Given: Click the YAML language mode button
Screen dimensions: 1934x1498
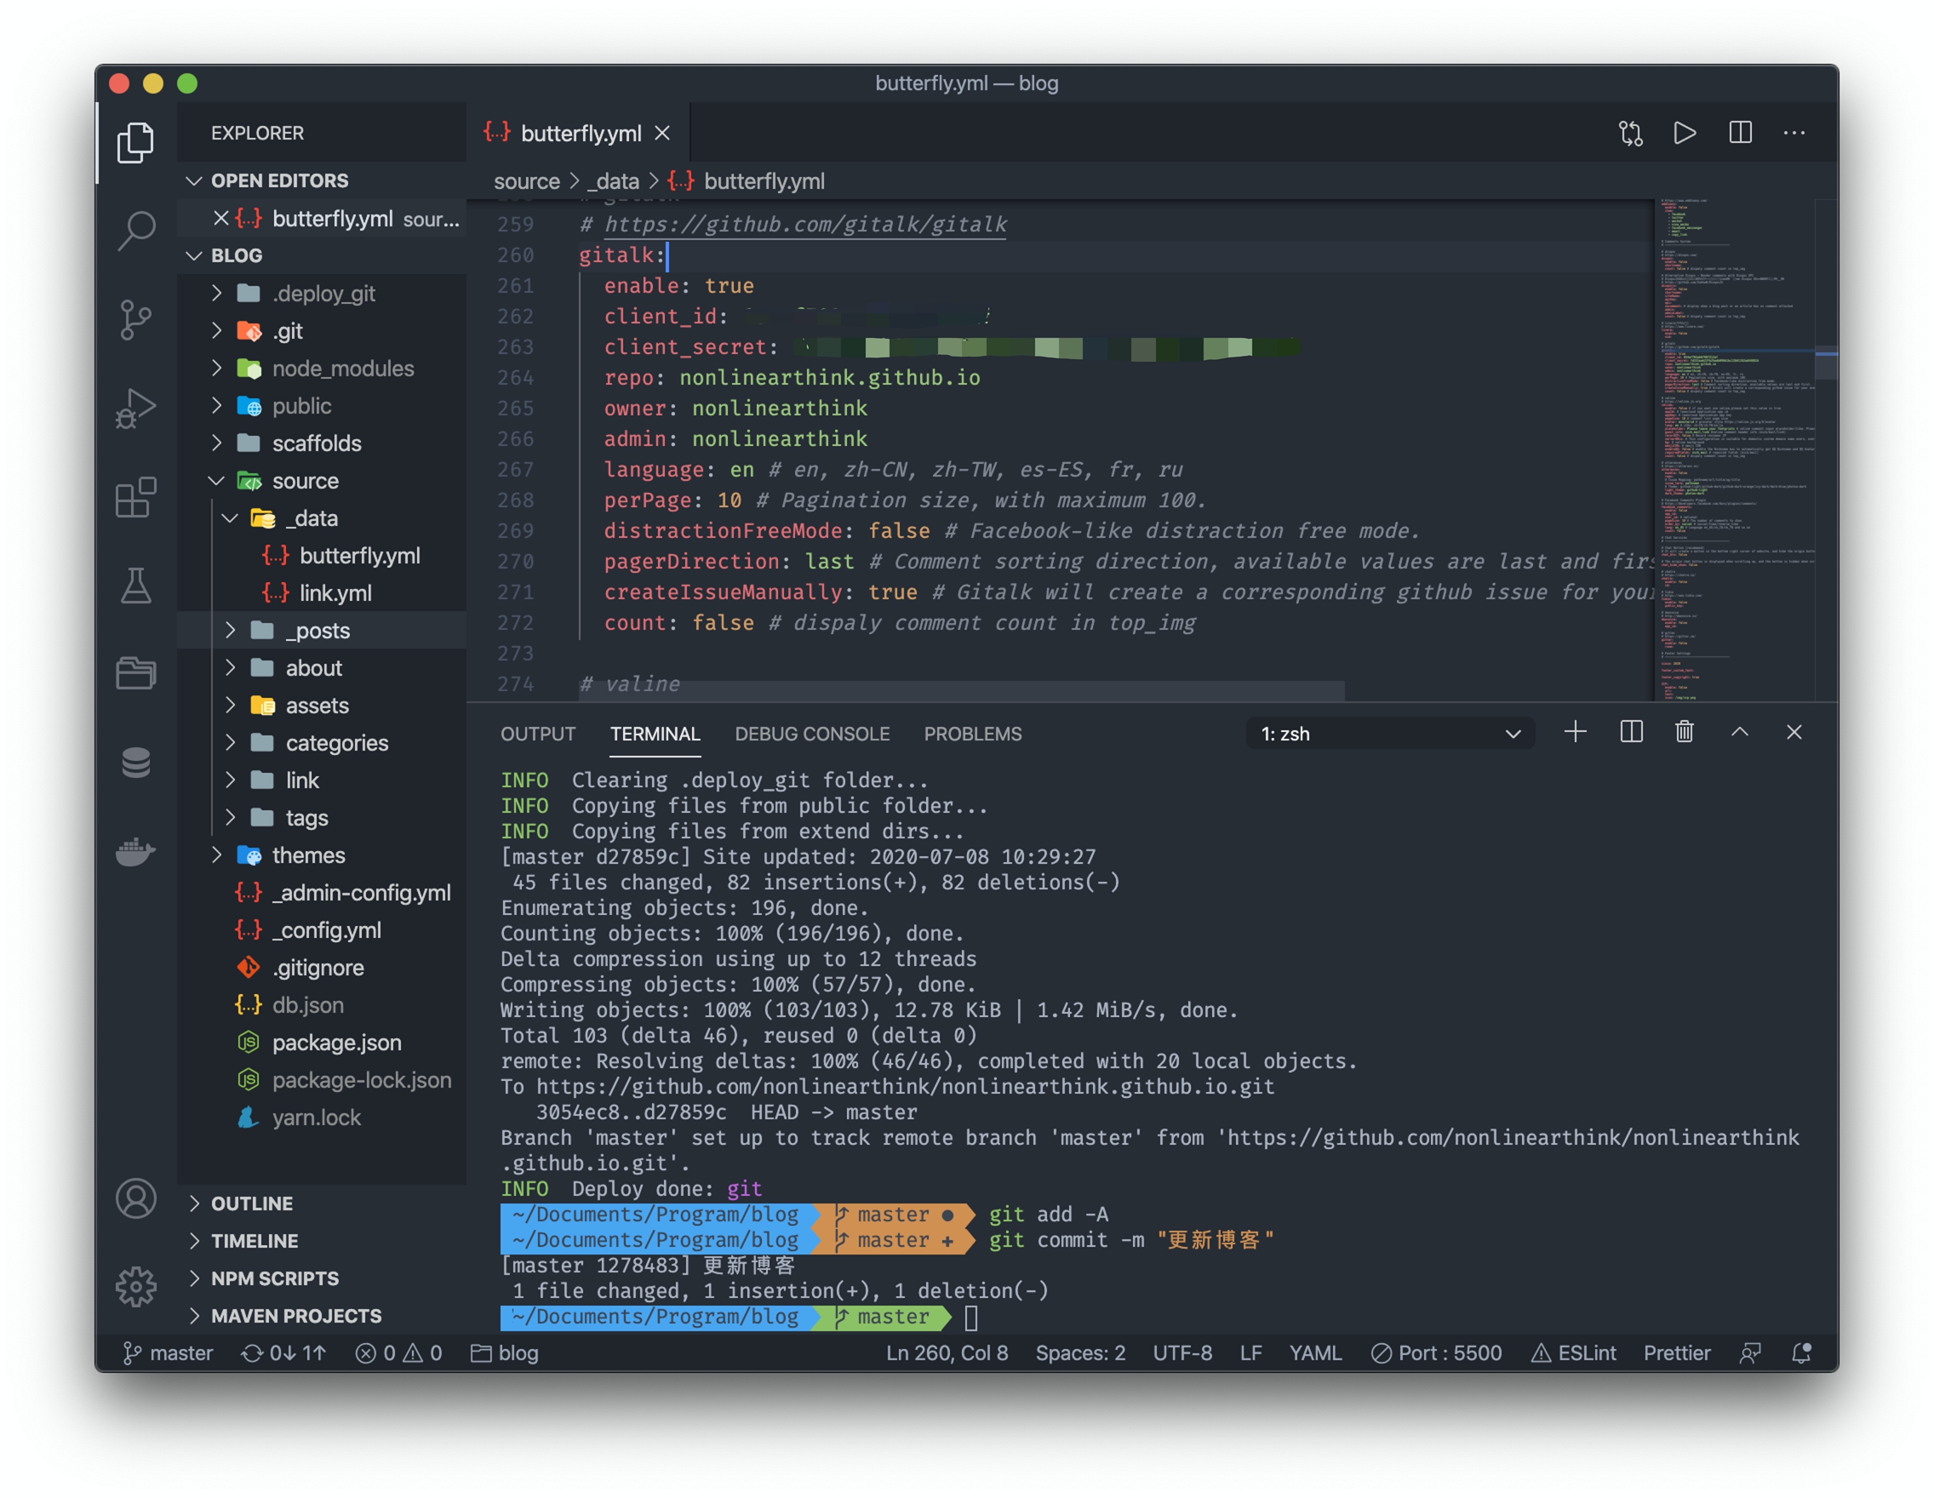Looking at the screenshot, I should click(1315, 1352).
